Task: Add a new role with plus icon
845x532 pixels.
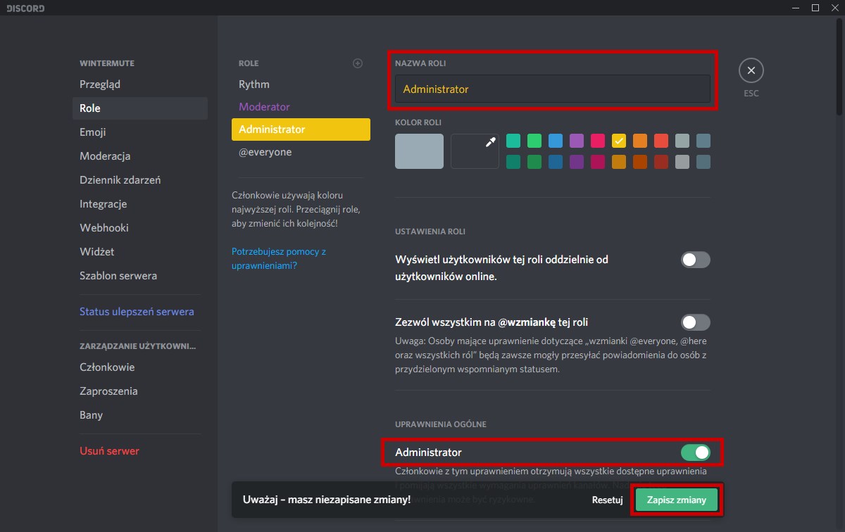Action: [358, 63]
